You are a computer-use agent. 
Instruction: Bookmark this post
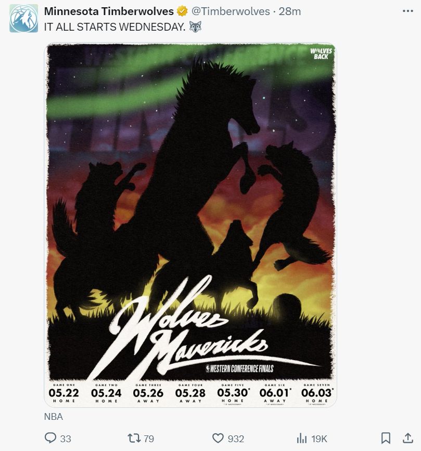tap(386, 438)
